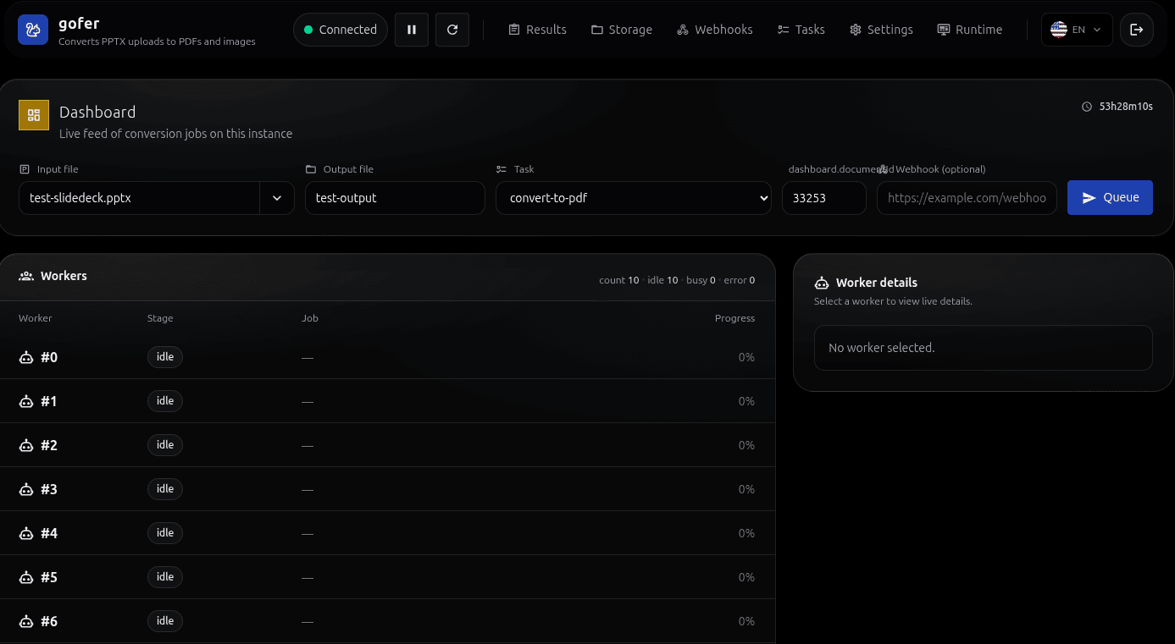Image resolution: width=1175 pixels, height=644 pixels.
Task: Click the Worker column header
Action: pyautogui.click(x=36, y=318)
